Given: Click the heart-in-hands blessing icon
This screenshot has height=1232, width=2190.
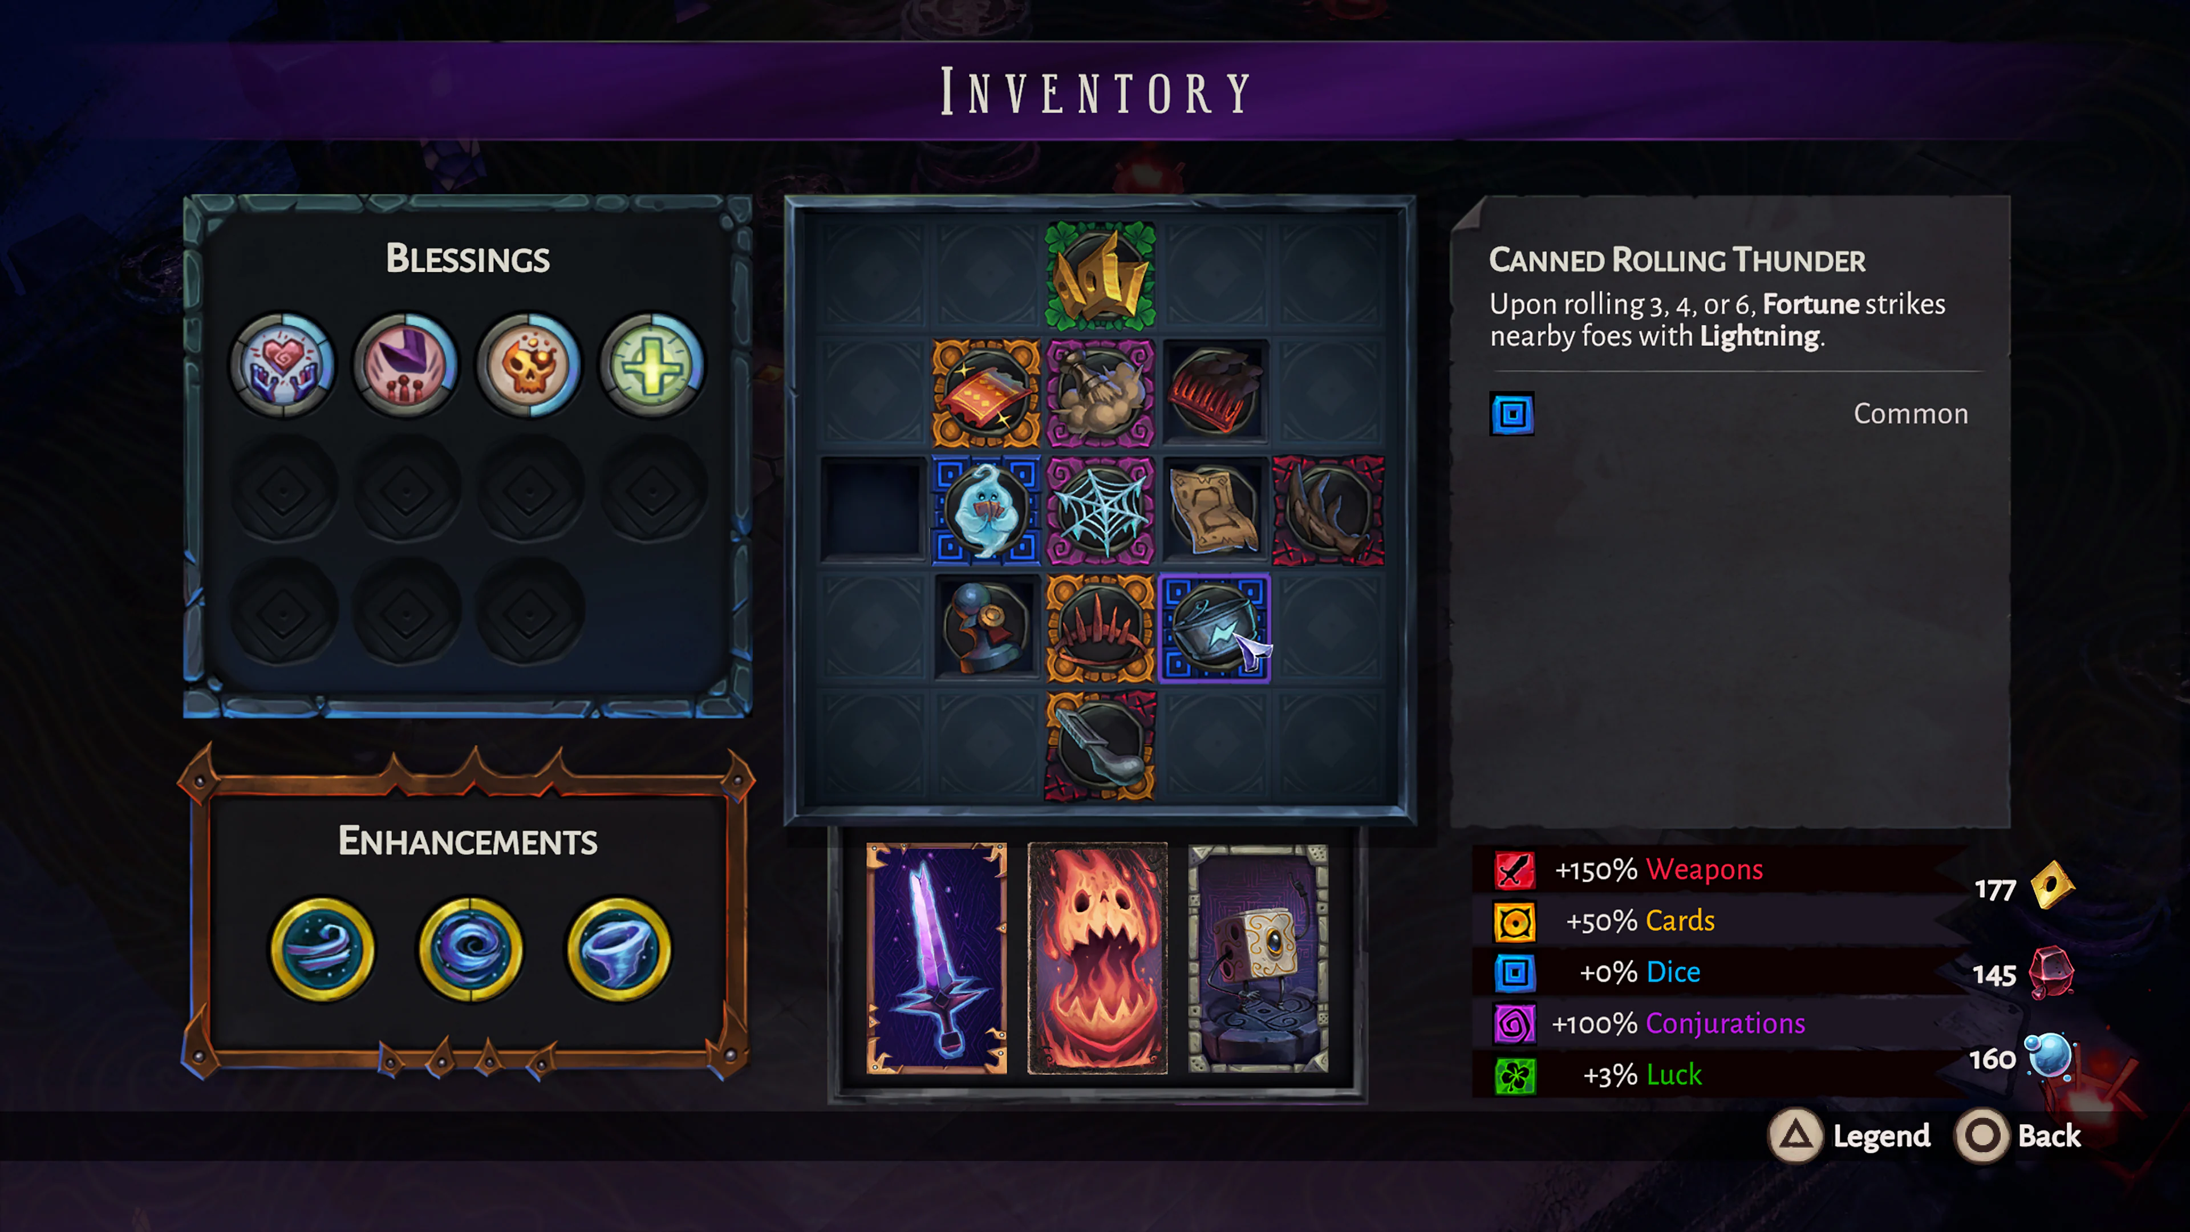Looking at the screenshot, I should tap(283, 365).
